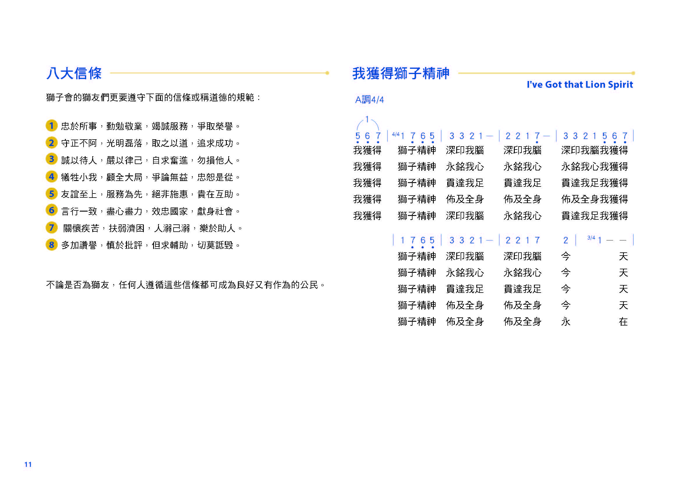Image resolution: width=681 pixels, height=482 pixels.
Task: Click the yellow number 8 badge
Action: click(51, 245)
